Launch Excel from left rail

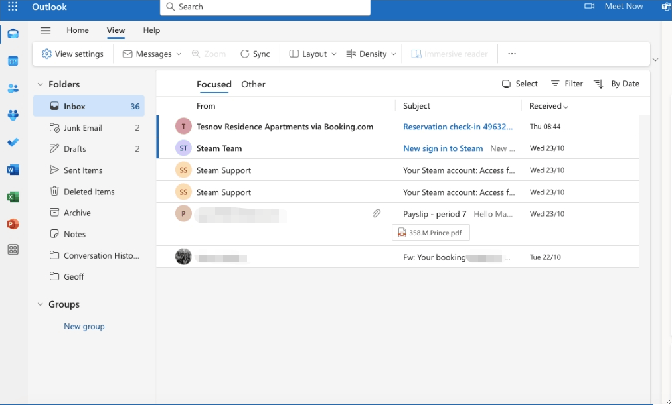click(13, 197)
